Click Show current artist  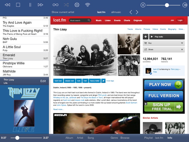(x=63, y=12)
